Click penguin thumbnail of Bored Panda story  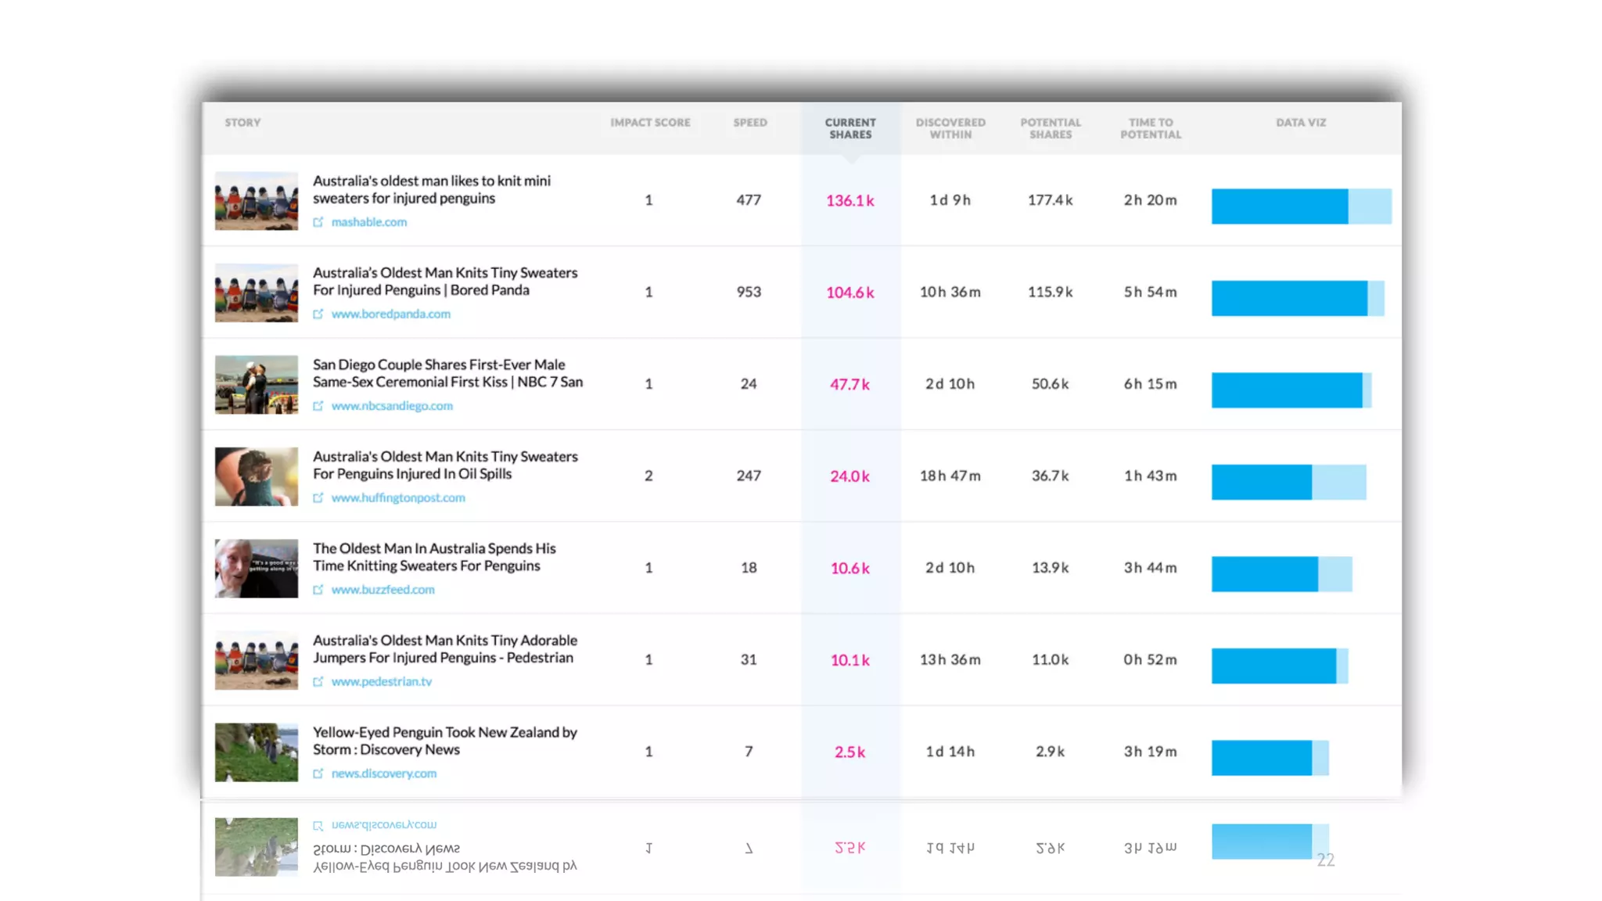(257, 293)
